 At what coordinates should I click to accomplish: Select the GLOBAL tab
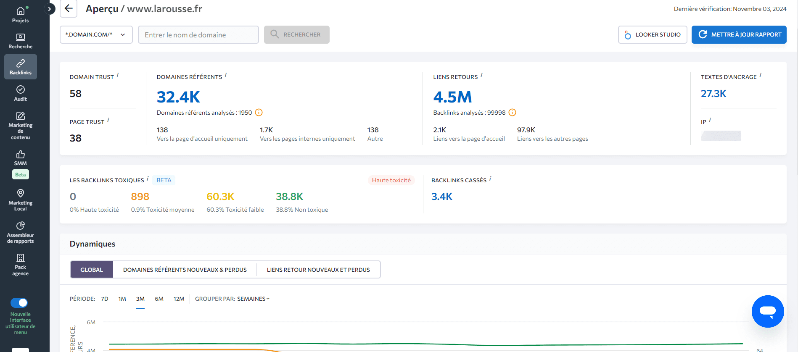coord(92,270)
